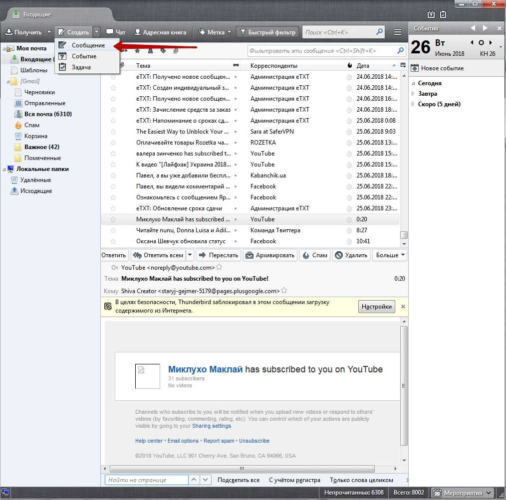Screen dimensions: 506x500
Task: Expand the Завтра section in events
Action: click(413, 94)
